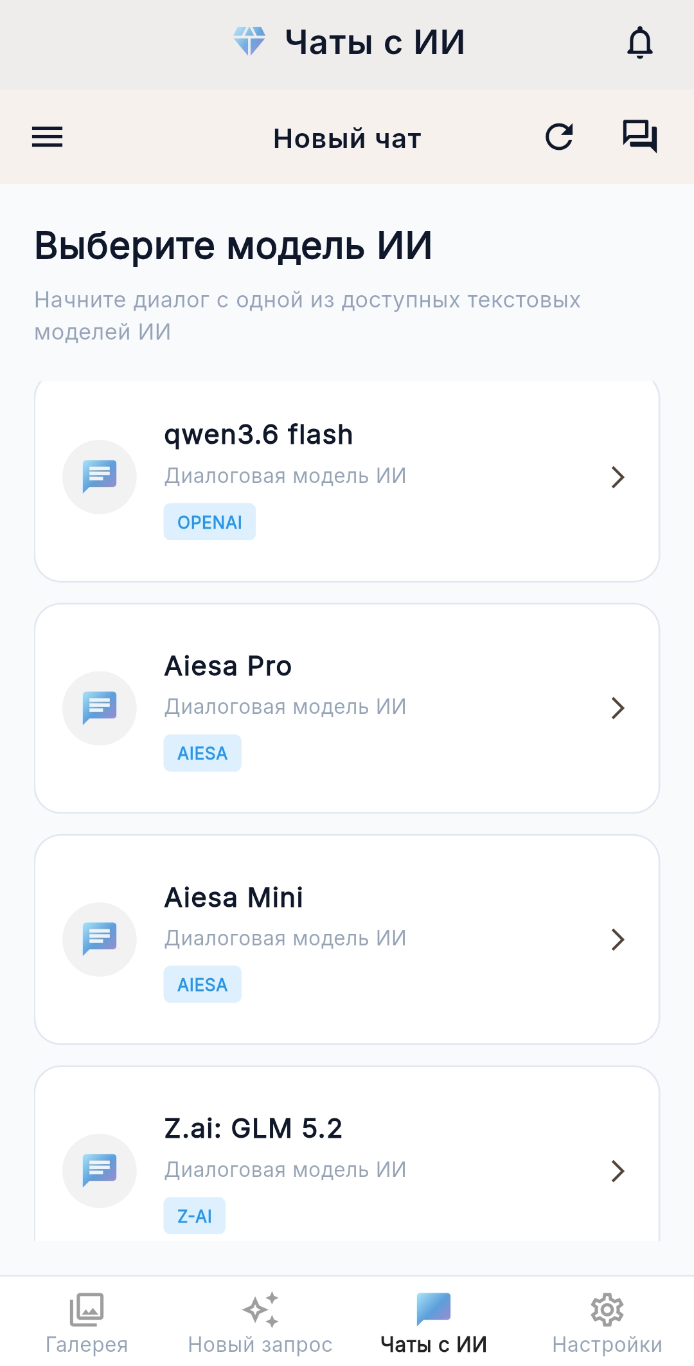The height and width of the screenshot is (1366, 694).
Task: Tap the Z-AI provider badge
Action: point(195,1216)
